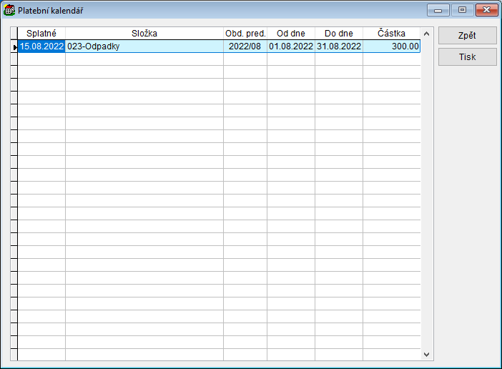Select the 023-Odpadky cell

pos(144,46)
